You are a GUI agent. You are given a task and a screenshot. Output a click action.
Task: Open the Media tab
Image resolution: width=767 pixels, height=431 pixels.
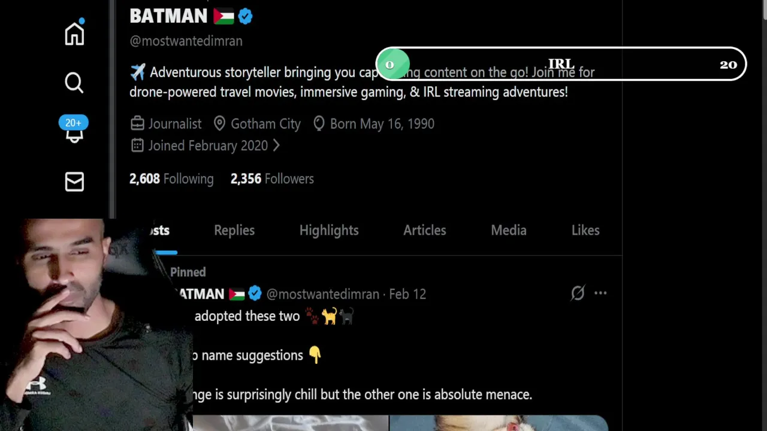point(509,230)
